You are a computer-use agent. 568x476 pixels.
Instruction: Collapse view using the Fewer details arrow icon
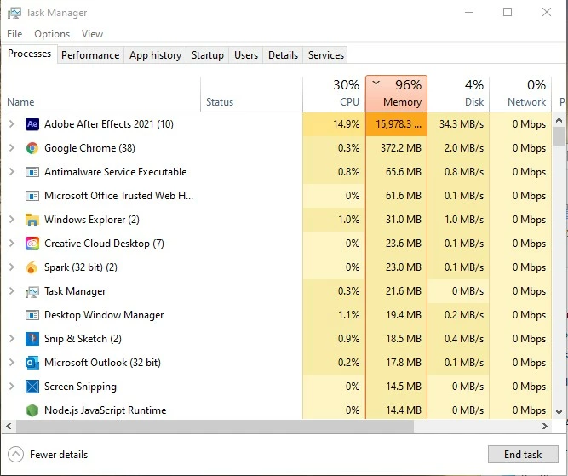[15, 454]
